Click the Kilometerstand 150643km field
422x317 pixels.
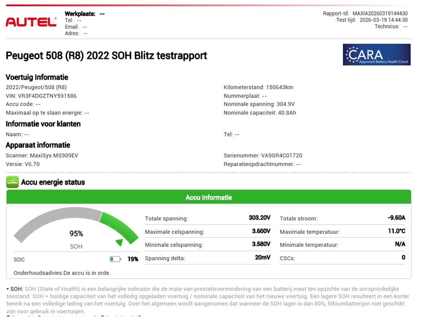(x=258, y=87)
